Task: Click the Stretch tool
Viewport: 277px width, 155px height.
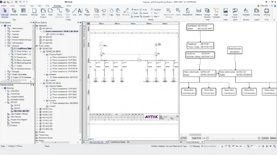Action: click(144, 13)
